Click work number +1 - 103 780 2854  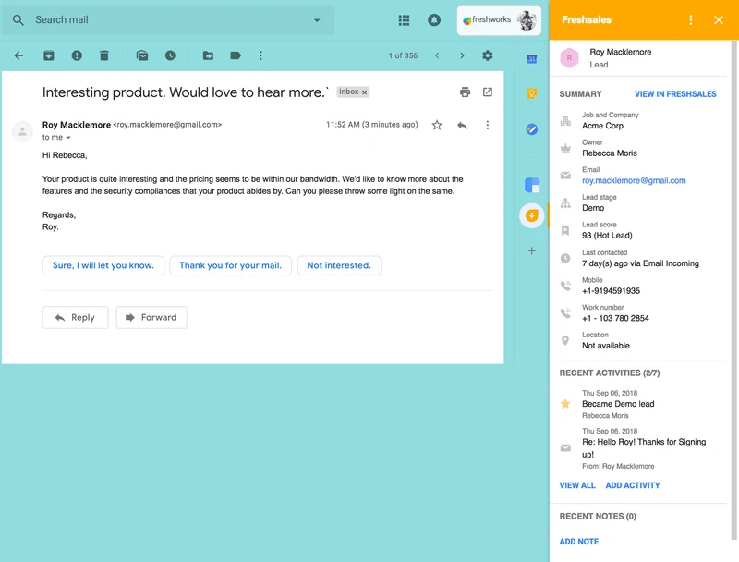(x=615, y=318)
